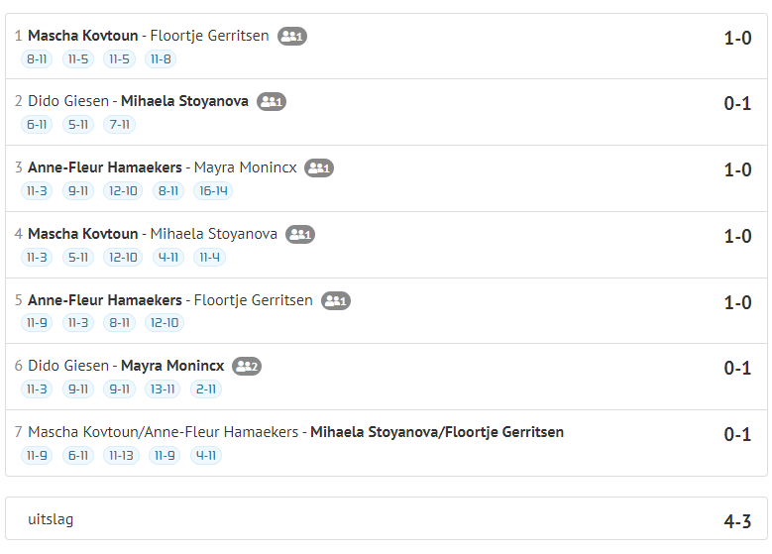Click the 8-11 set score in match 1
Screen dimensions: 772x554
[37, 59]
